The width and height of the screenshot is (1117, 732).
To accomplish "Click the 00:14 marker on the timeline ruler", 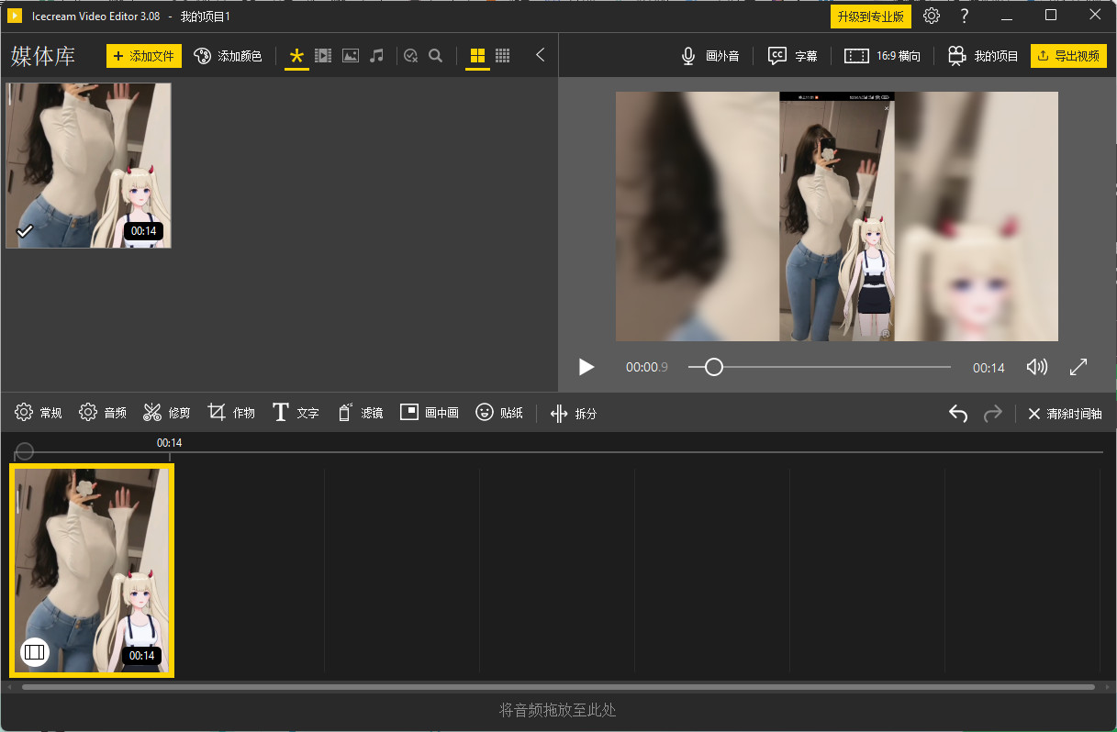I will pyautogui.click(x=169, y=443).
